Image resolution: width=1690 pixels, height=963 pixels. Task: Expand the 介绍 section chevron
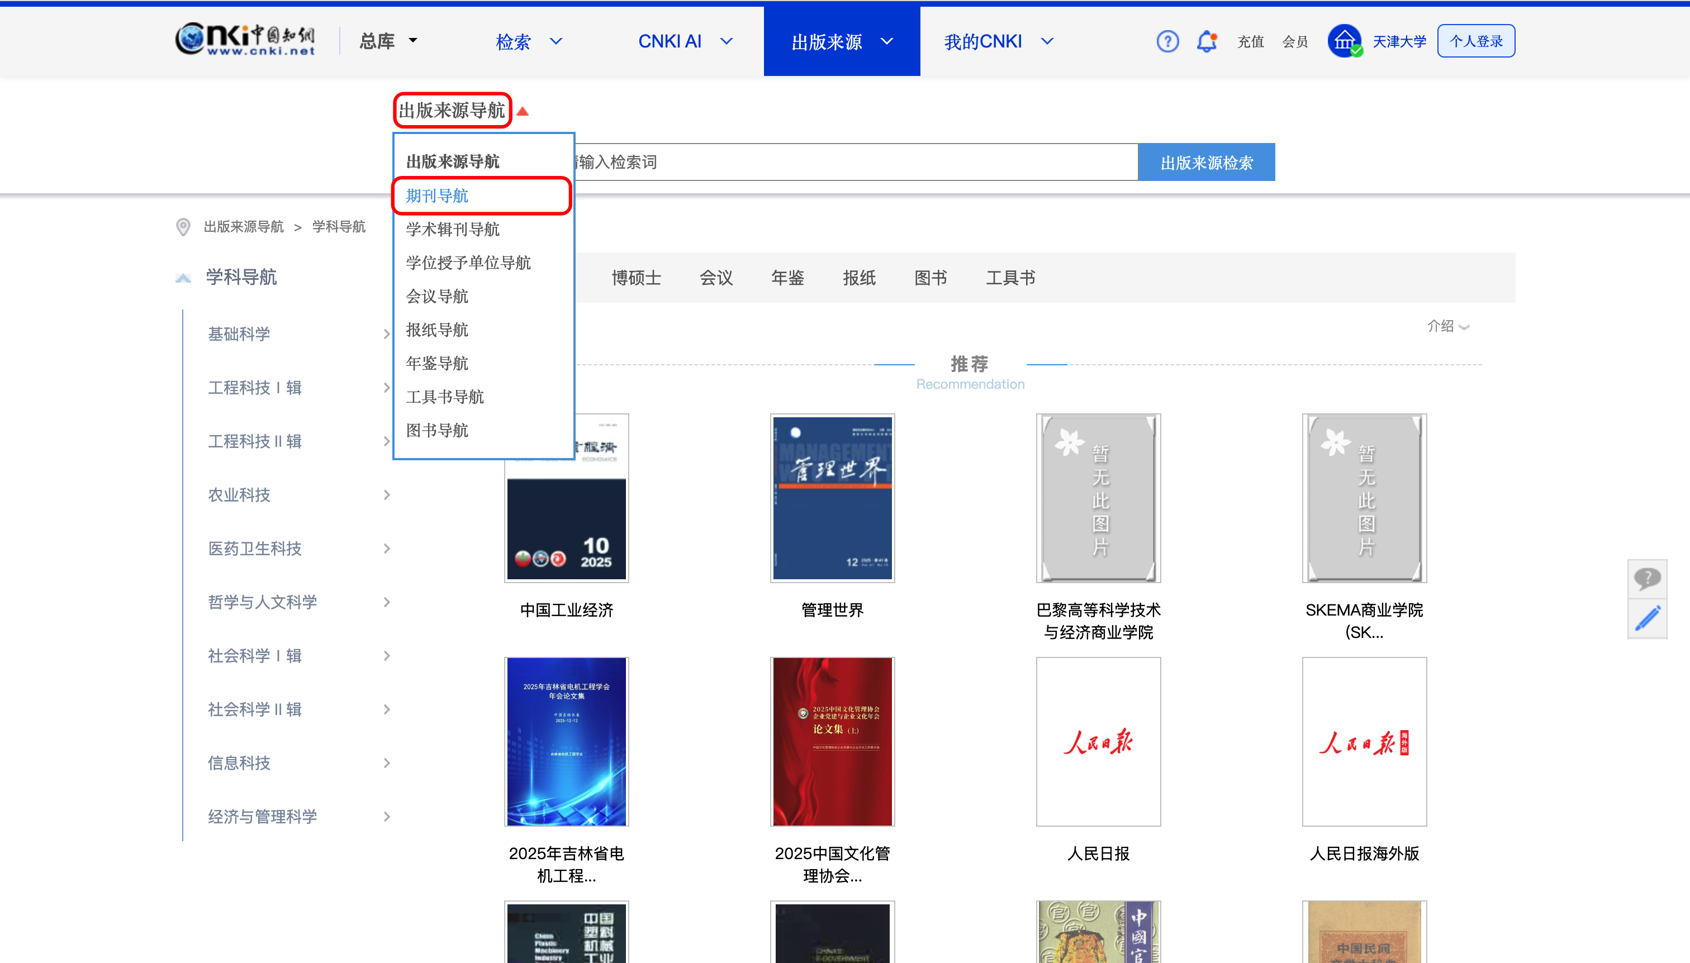click(1464, 327)
